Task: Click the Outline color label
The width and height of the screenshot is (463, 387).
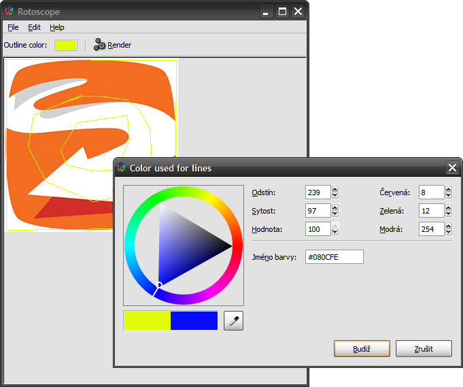Action: click(25, 45)
